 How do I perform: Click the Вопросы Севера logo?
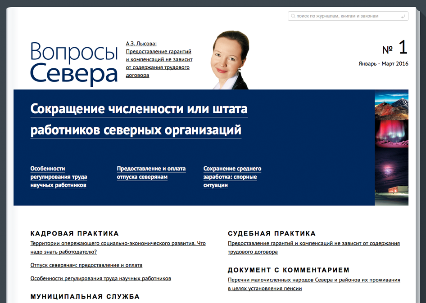coord(74,63)
